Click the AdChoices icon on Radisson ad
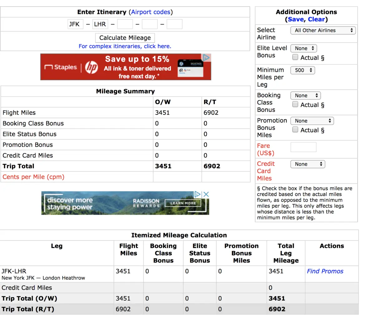The image size is (370, 320). tap(197, 194)
